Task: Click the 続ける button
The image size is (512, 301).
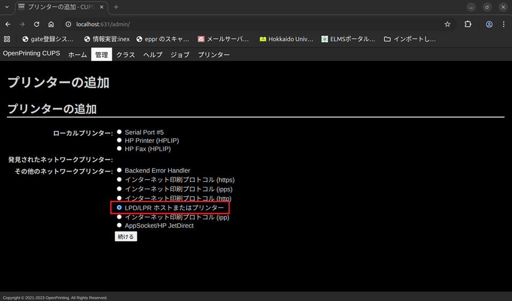Action: pyautogui.click(x=126, y=236)
